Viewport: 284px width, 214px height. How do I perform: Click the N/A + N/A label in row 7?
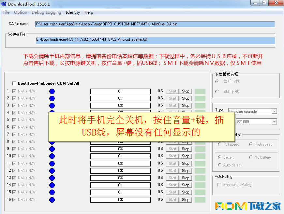coord(26,135)
